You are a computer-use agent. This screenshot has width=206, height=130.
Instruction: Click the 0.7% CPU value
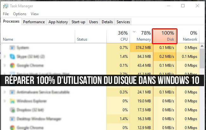124,48
